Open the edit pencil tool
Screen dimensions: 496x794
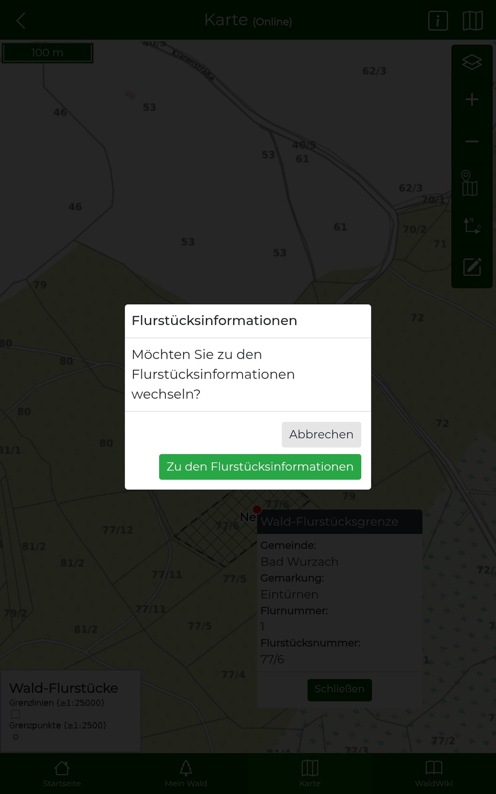[x=472, y=267]
